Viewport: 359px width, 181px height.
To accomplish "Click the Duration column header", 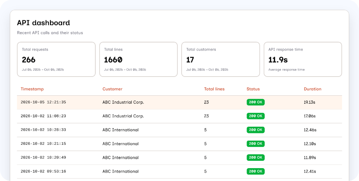I will (313, 89).
